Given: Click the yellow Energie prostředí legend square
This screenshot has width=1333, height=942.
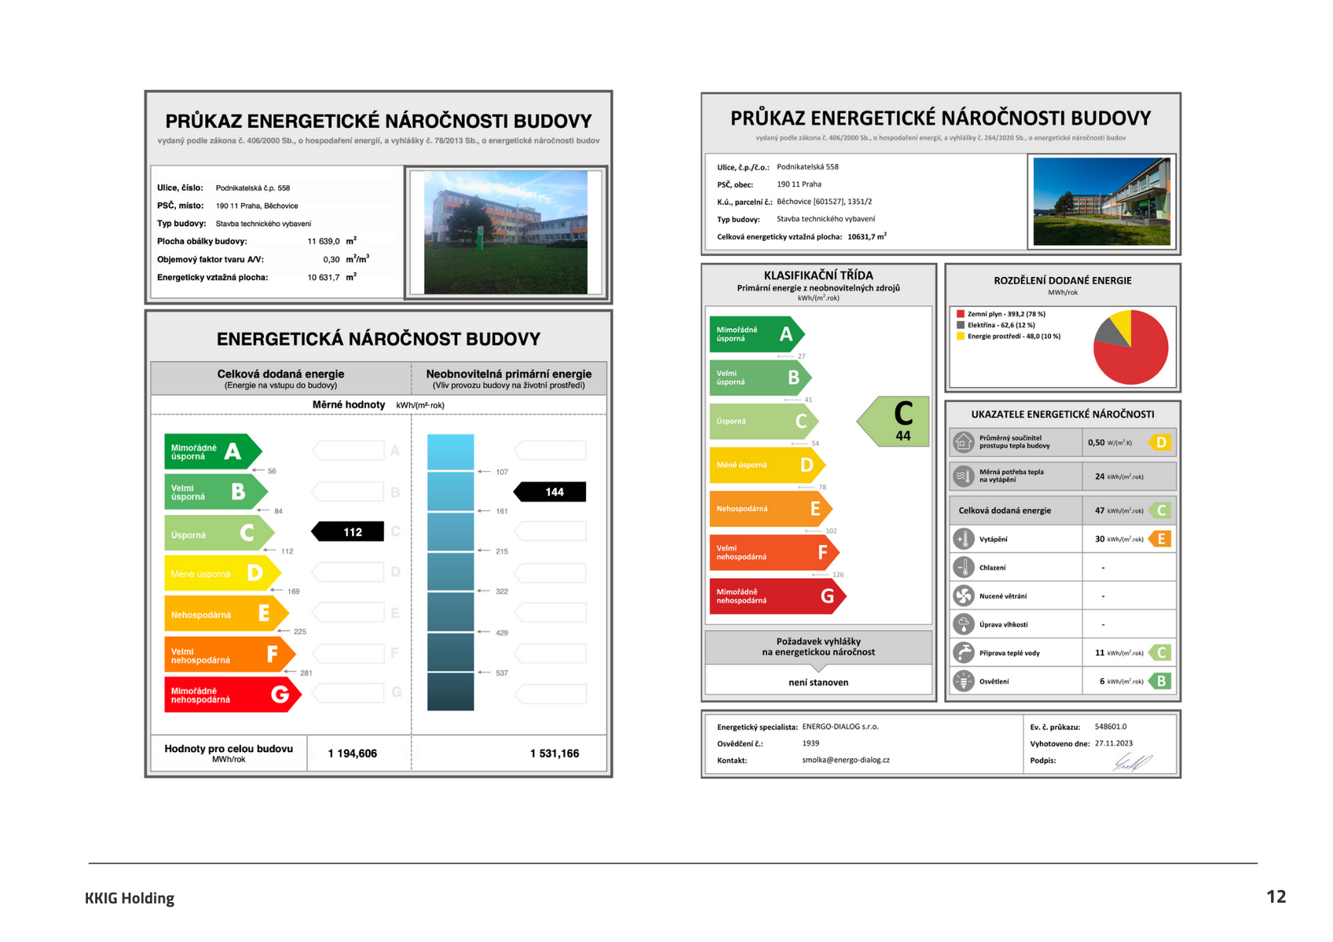Looking at the screenshot, I should point(960,336).
